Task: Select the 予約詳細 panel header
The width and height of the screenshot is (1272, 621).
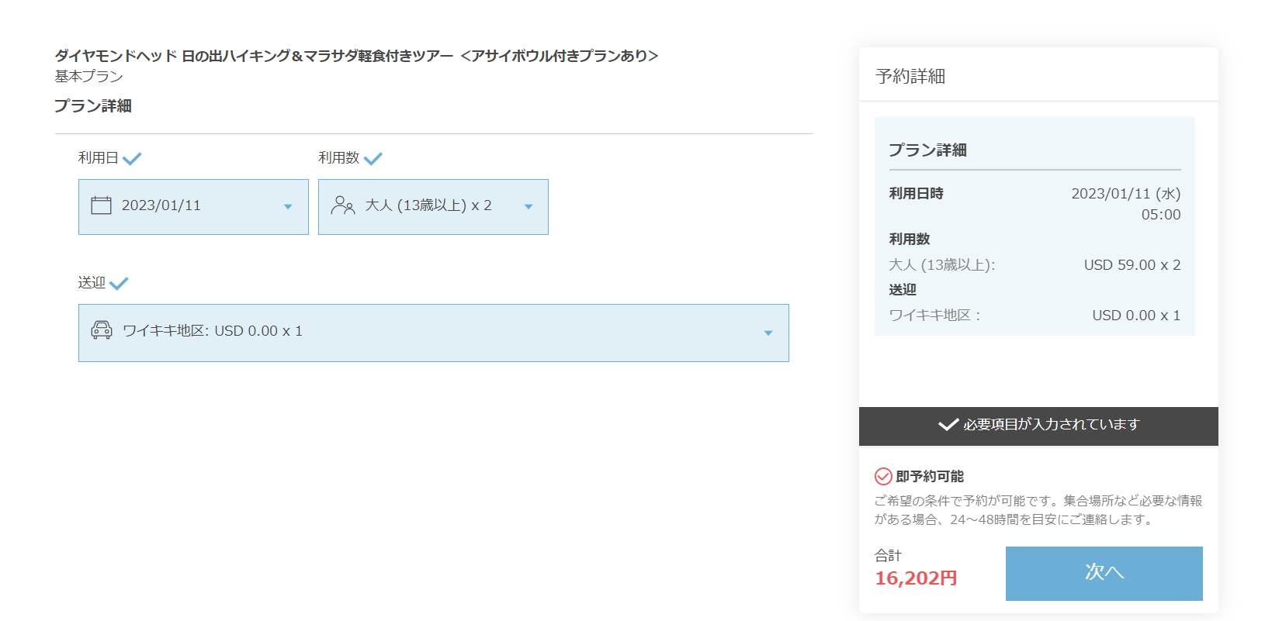Action: coord(910,76)
